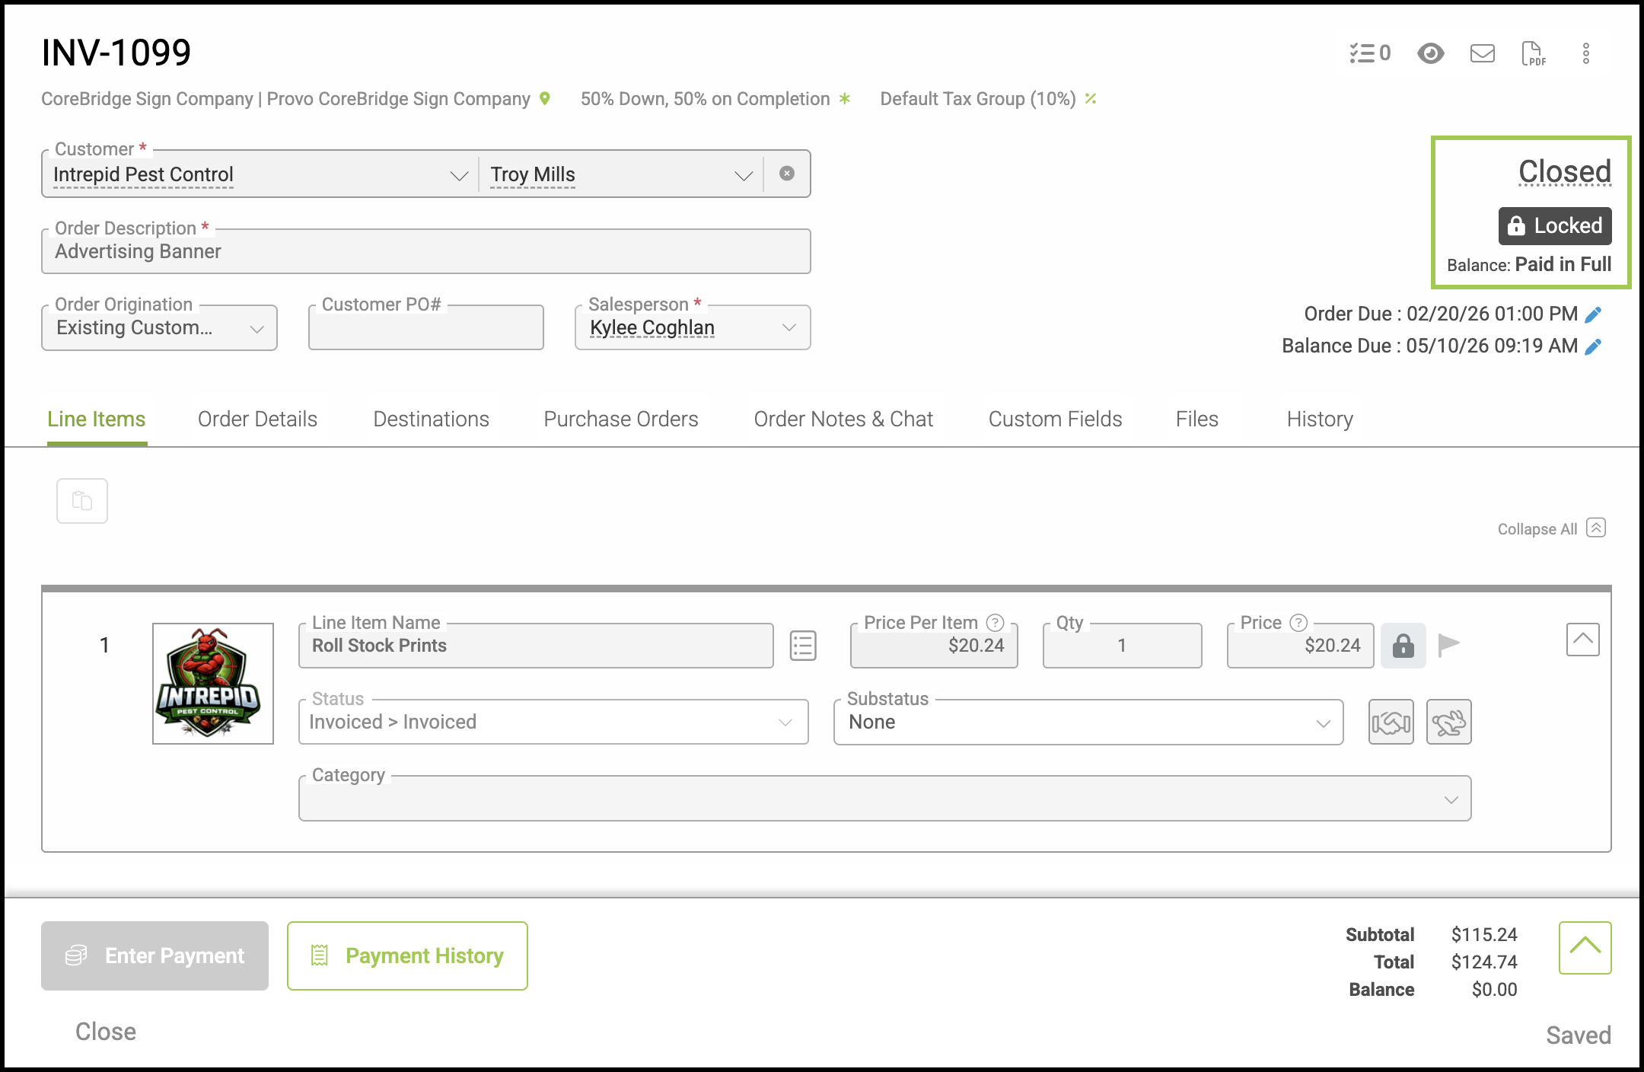This screenshot has height=1072, width=1644.
Task: Click the email envelope icon
Action: [x=1482, y=53]
